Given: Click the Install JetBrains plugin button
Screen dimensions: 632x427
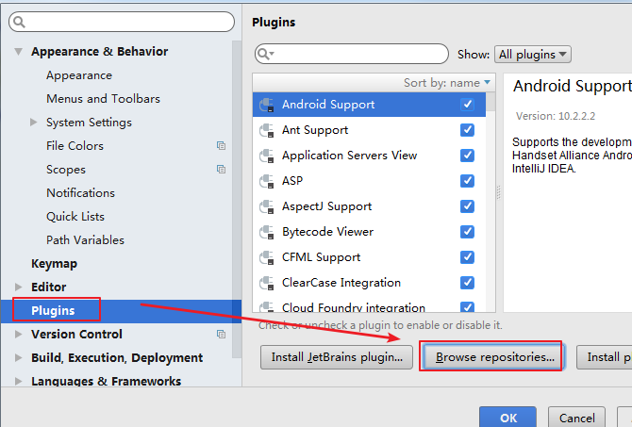Looking at the screenshot, I should pos(337,357).
